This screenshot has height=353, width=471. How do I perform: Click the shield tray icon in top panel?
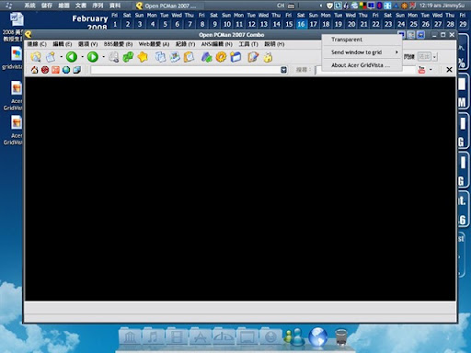coord(329,6)
